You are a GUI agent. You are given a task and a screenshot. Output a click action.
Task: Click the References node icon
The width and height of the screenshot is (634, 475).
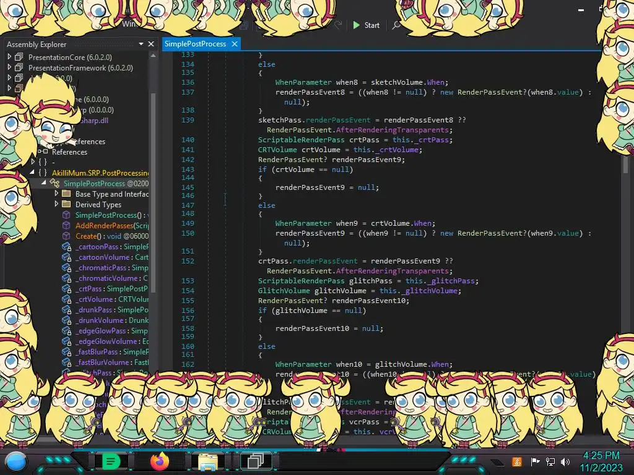43,152
